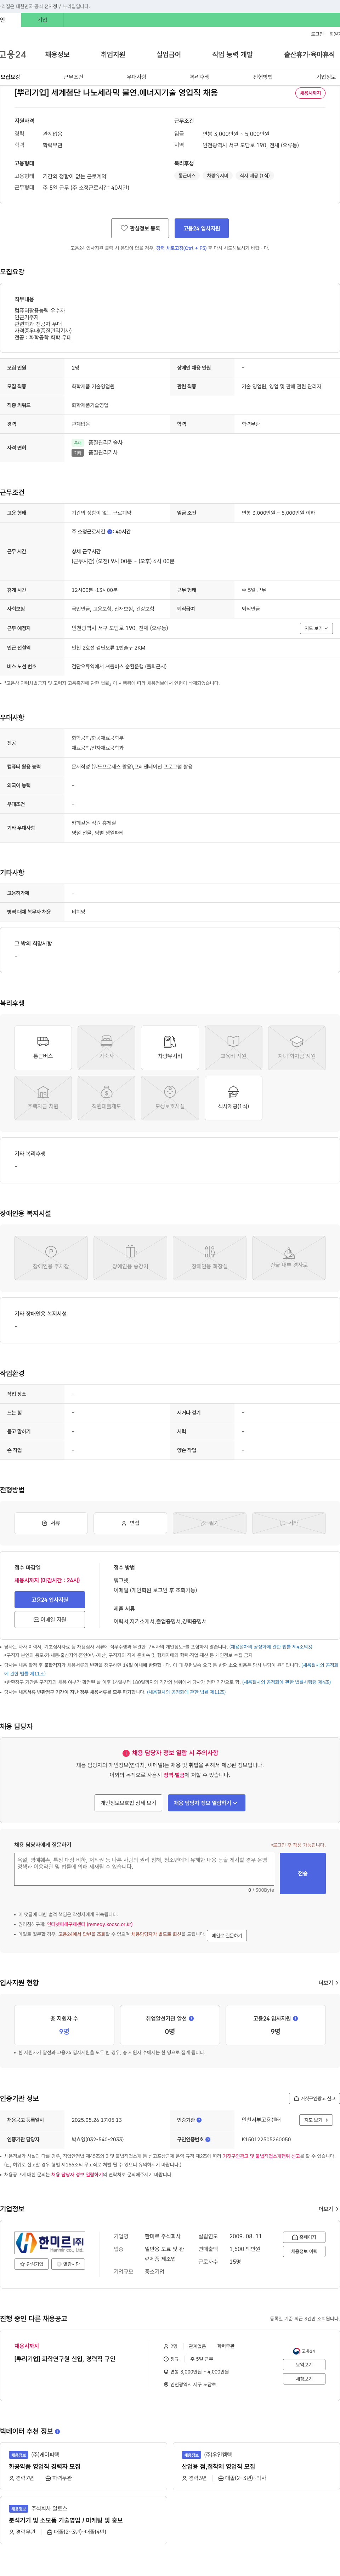Open the 직업 능력 개발 menu
This screenshot has height=2576, width=340.
click(x=232, y=55)
